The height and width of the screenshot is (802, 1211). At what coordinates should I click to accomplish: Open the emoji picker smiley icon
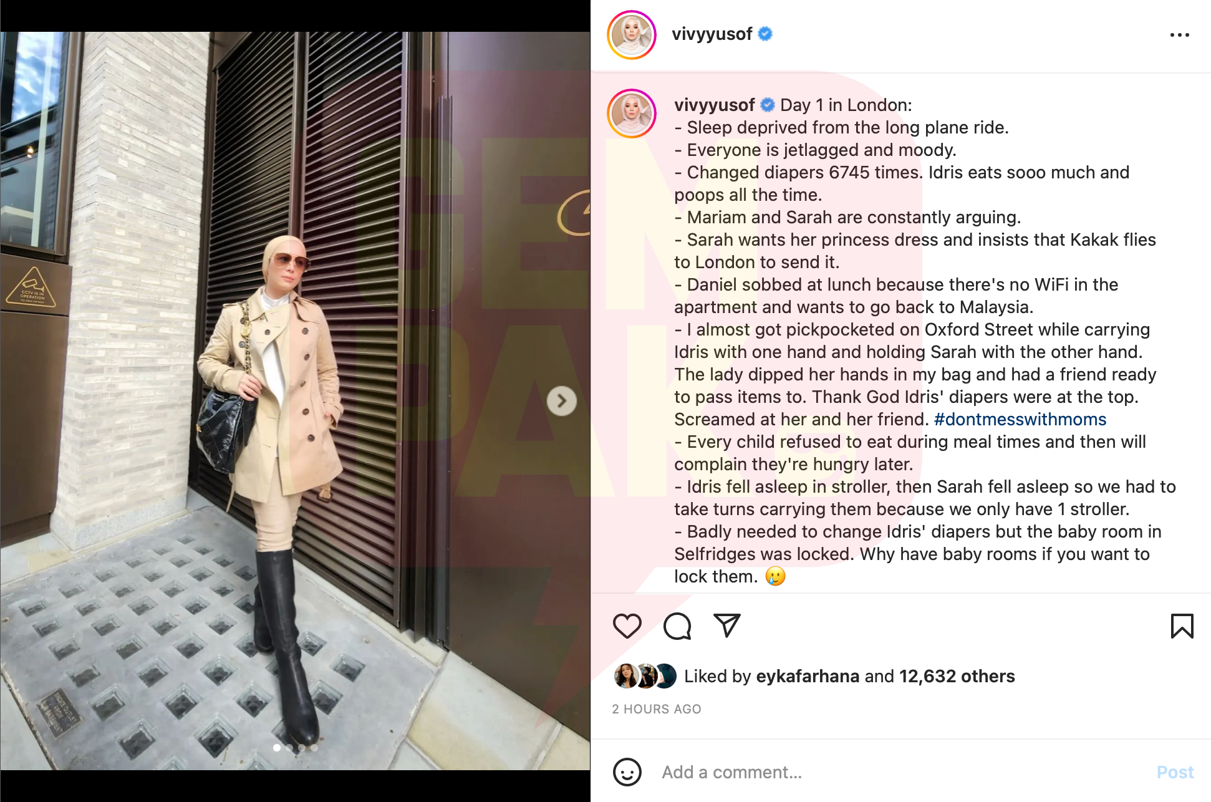627,772
